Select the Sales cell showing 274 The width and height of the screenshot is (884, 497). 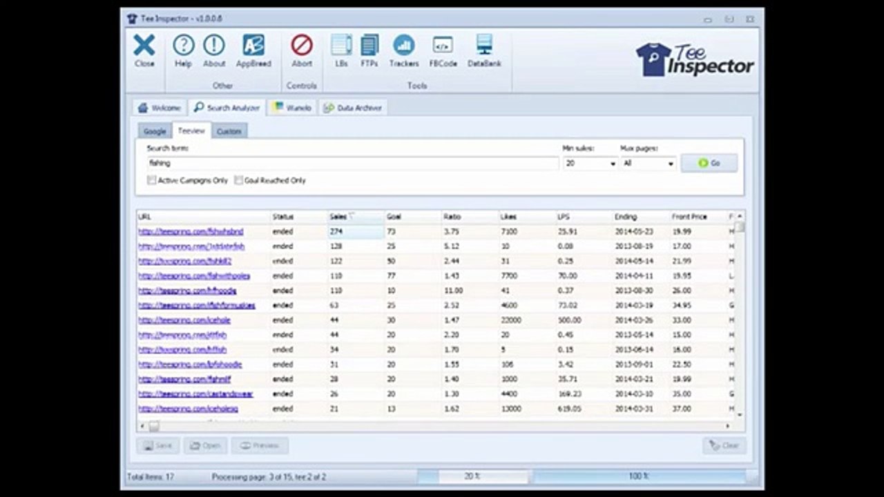[356, 232]
